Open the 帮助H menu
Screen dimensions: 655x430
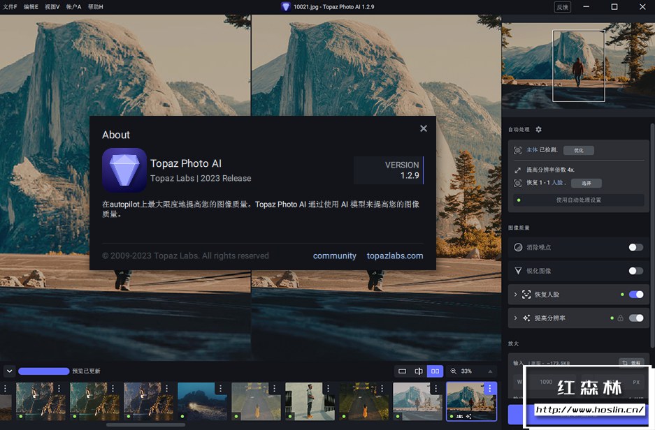[95, 7]
